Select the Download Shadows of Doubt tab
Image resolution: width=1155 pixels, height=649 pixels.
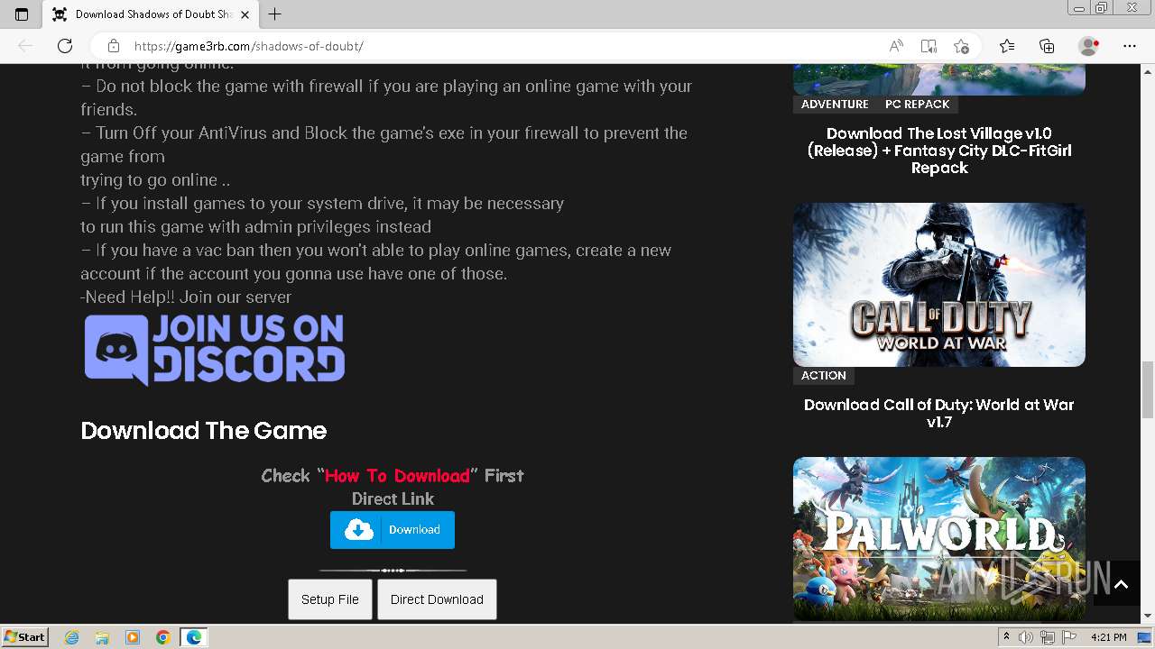click(x=151, y=14)
